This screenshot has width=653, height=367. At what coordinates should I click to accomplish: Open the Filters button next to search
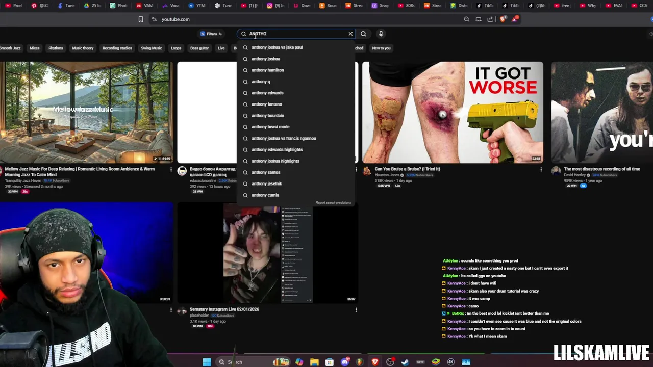pyautogui.click(x=211, y=34)
